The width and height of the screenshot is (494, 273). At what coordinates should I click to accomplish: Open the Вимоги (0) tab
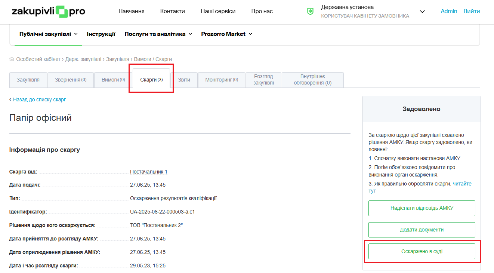click(x=113, y=80)
